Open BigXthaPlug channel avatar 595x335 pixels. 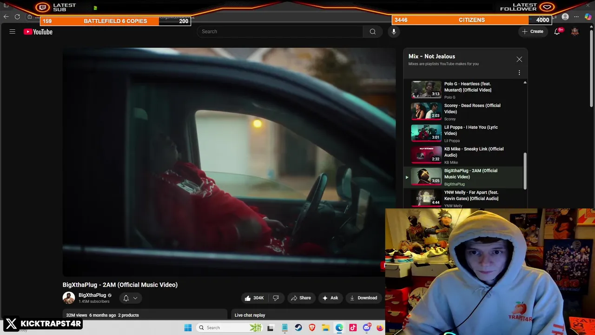click(69, 298)
